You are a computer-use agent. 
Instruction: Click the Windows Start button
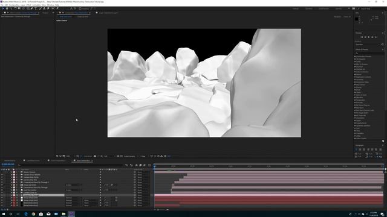click(x=4, y=214)
